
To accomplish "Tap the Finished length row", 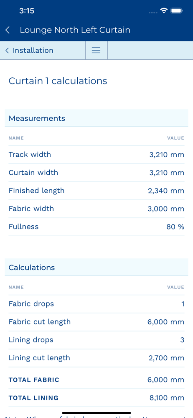I will (96, 191).
